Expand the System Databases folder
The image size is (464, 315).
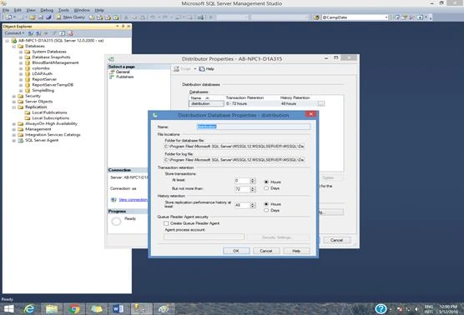pos(21,52)
